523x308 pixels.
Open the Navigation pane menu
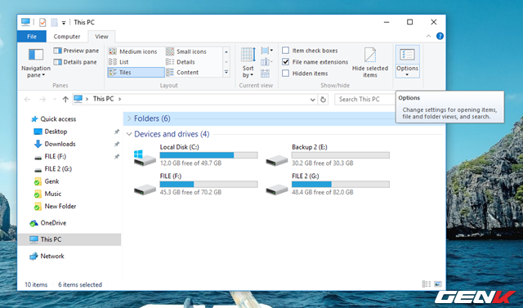tap(36, 63)
